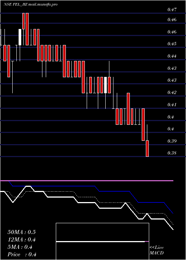
Task: Click the pink horizontal 50MA line
Action: point(87,181)
